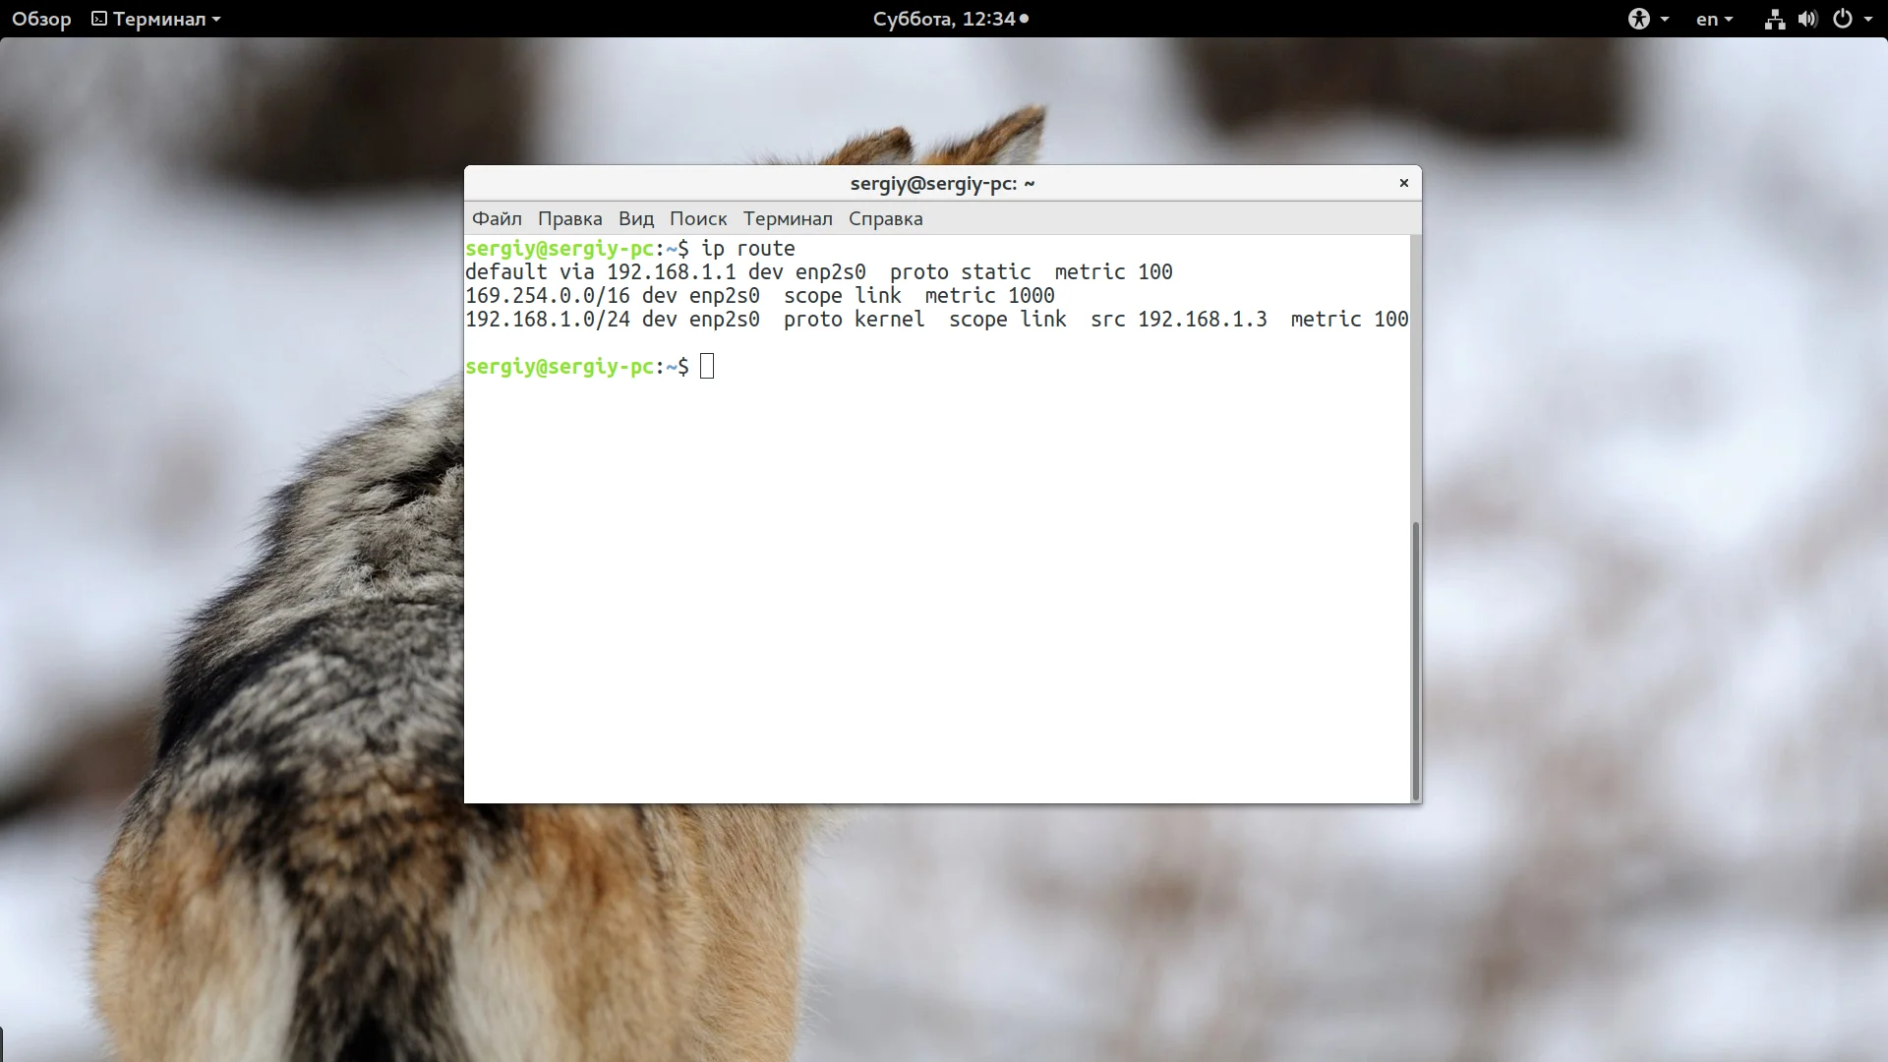Click the power icon in top bar

pos(1842,19)
